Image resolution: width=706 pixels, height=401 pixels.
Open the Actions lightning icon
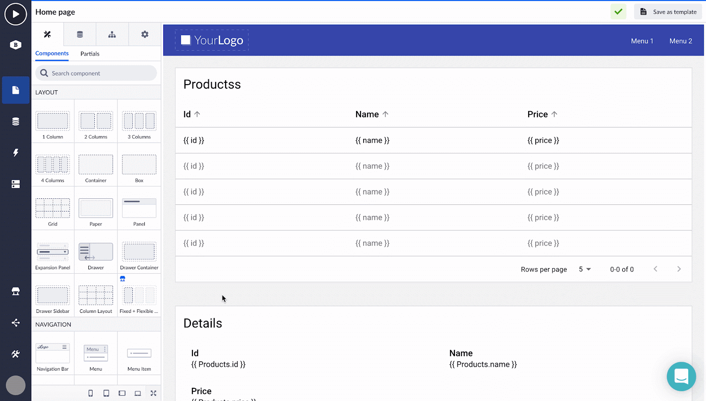click(x=15, y=153)
